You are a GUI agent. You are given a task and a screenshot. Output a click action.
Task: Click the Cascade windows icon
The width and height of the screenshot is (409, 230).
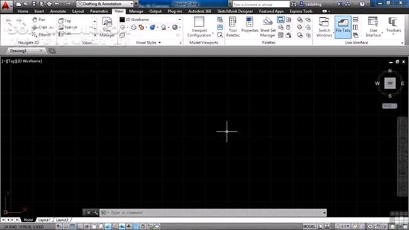[356, 35]
